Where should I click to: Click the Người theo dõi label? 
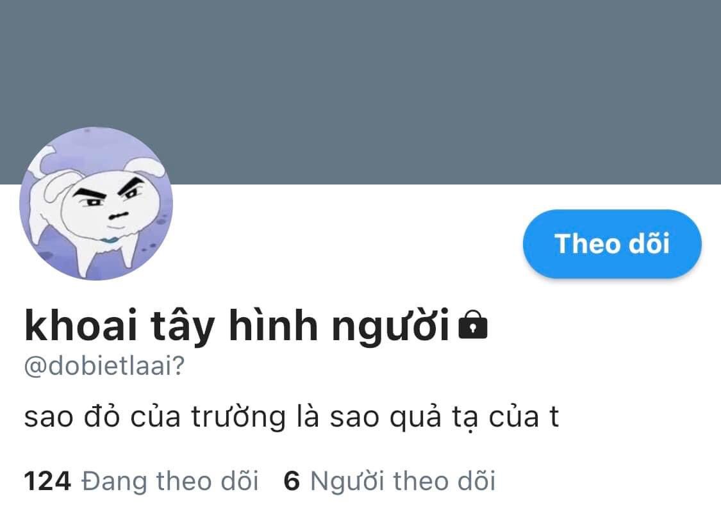403,481
